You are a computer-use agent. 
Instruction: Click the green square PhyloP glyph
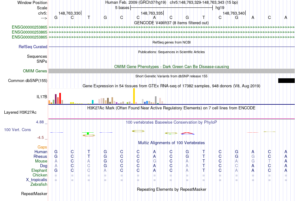click(88, 134)
